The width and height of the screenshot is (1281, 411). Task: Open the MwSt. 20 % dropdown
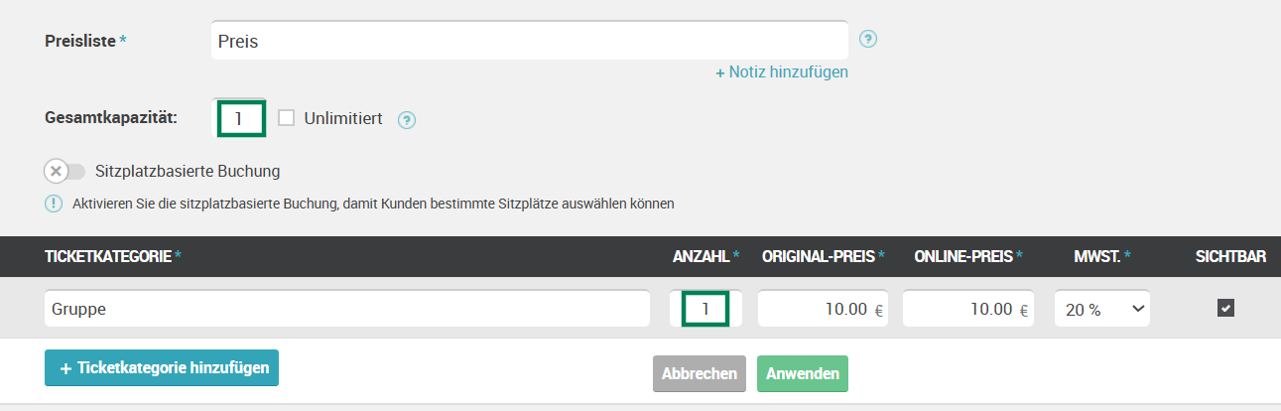click(1102, 309)
